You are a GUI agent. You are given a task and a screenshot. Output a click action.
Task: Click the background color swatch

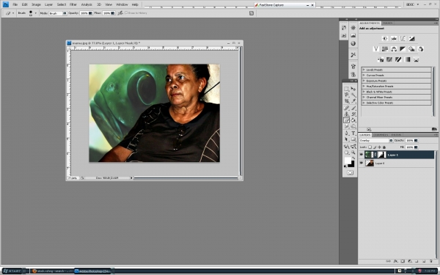point(352,164)
